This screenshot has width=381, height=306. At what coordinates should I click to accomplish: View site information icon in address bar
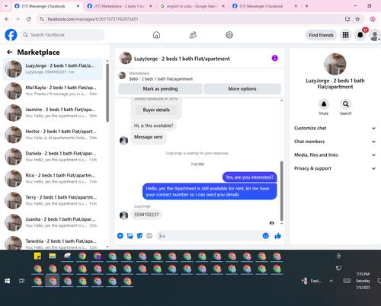click(42, 19)
